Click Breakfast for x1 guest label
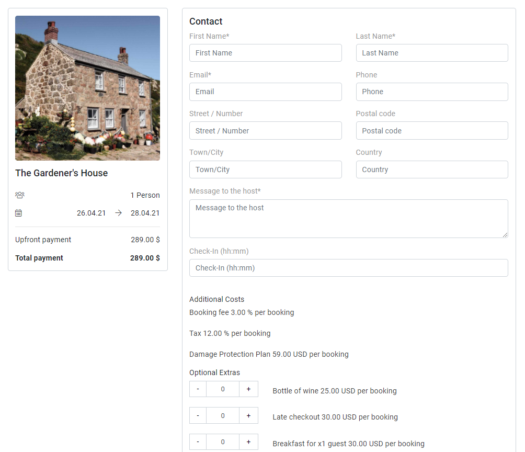The width and height of the screenshot is (525, 452). point(349,444)
